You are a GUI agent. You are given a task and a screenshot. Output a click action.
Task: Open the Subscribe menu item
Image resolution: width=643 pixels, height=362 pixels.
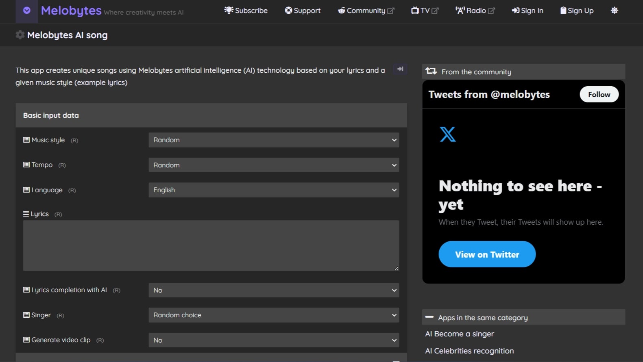[246, 11]
